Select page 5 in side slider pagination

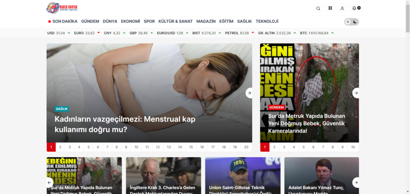pyautogui.click(x=303, y=147)
